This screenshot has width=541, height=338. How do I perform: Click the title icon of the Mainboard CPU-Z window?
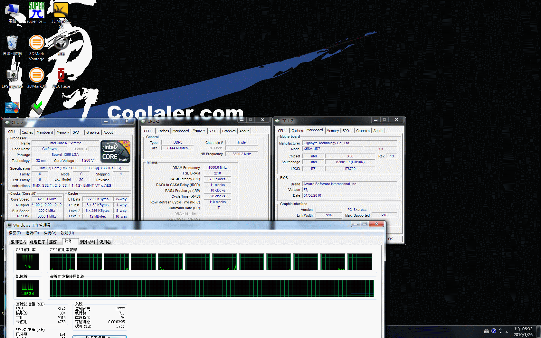click(277, 121)
